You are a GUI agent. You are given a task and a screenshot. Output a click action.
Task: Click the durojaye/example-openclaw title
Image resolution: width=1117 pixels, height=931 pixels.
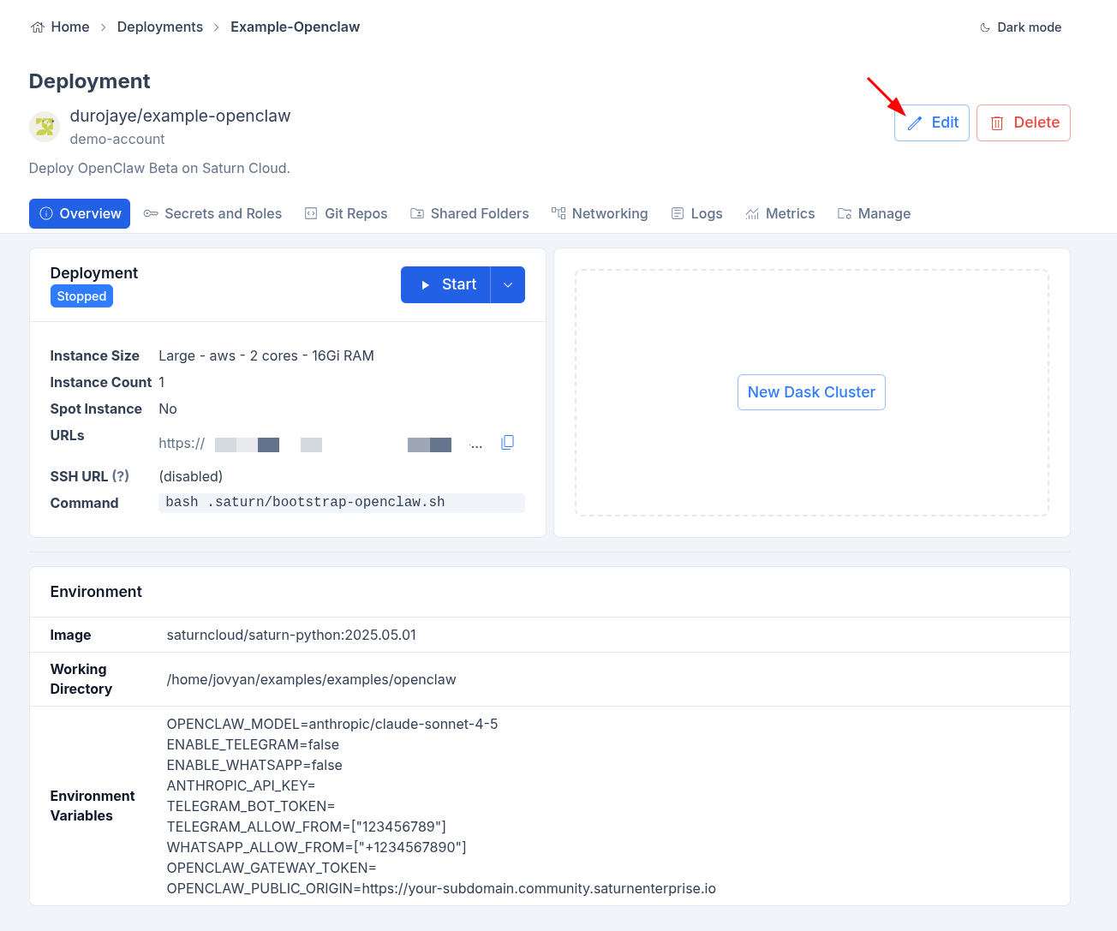click(180, 116)
